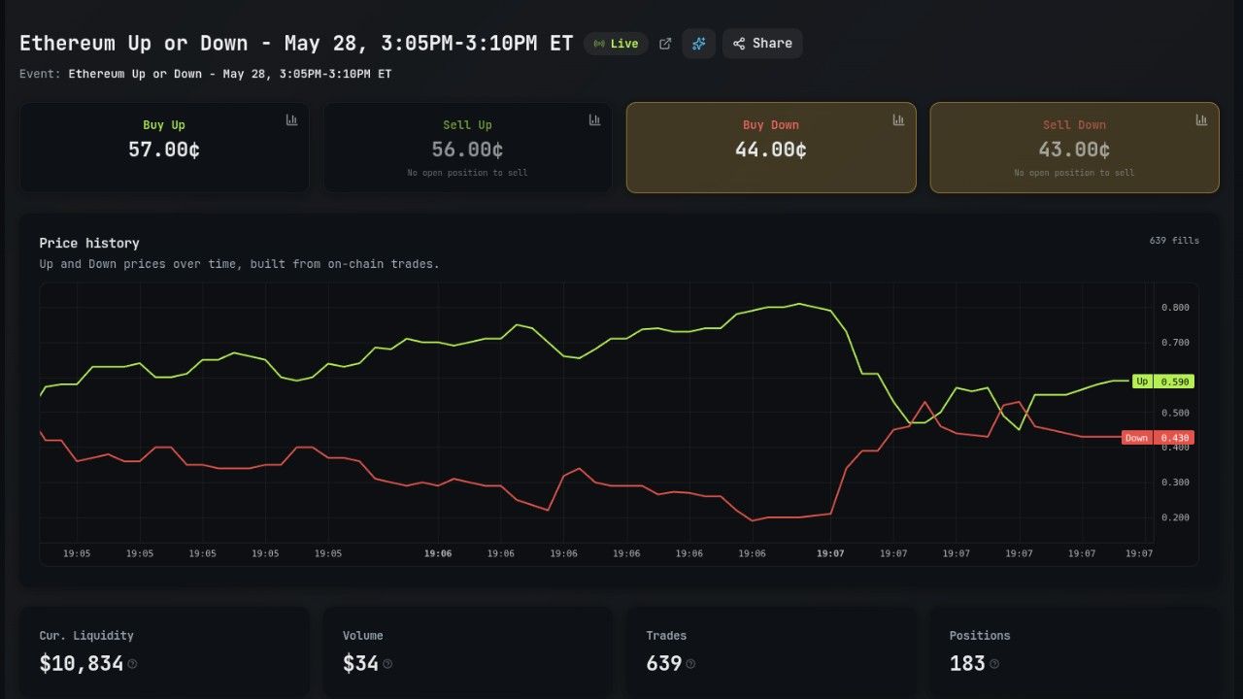Open chart icon in Sell Down card
The image size is (1243, 699).
point(1201,119)
